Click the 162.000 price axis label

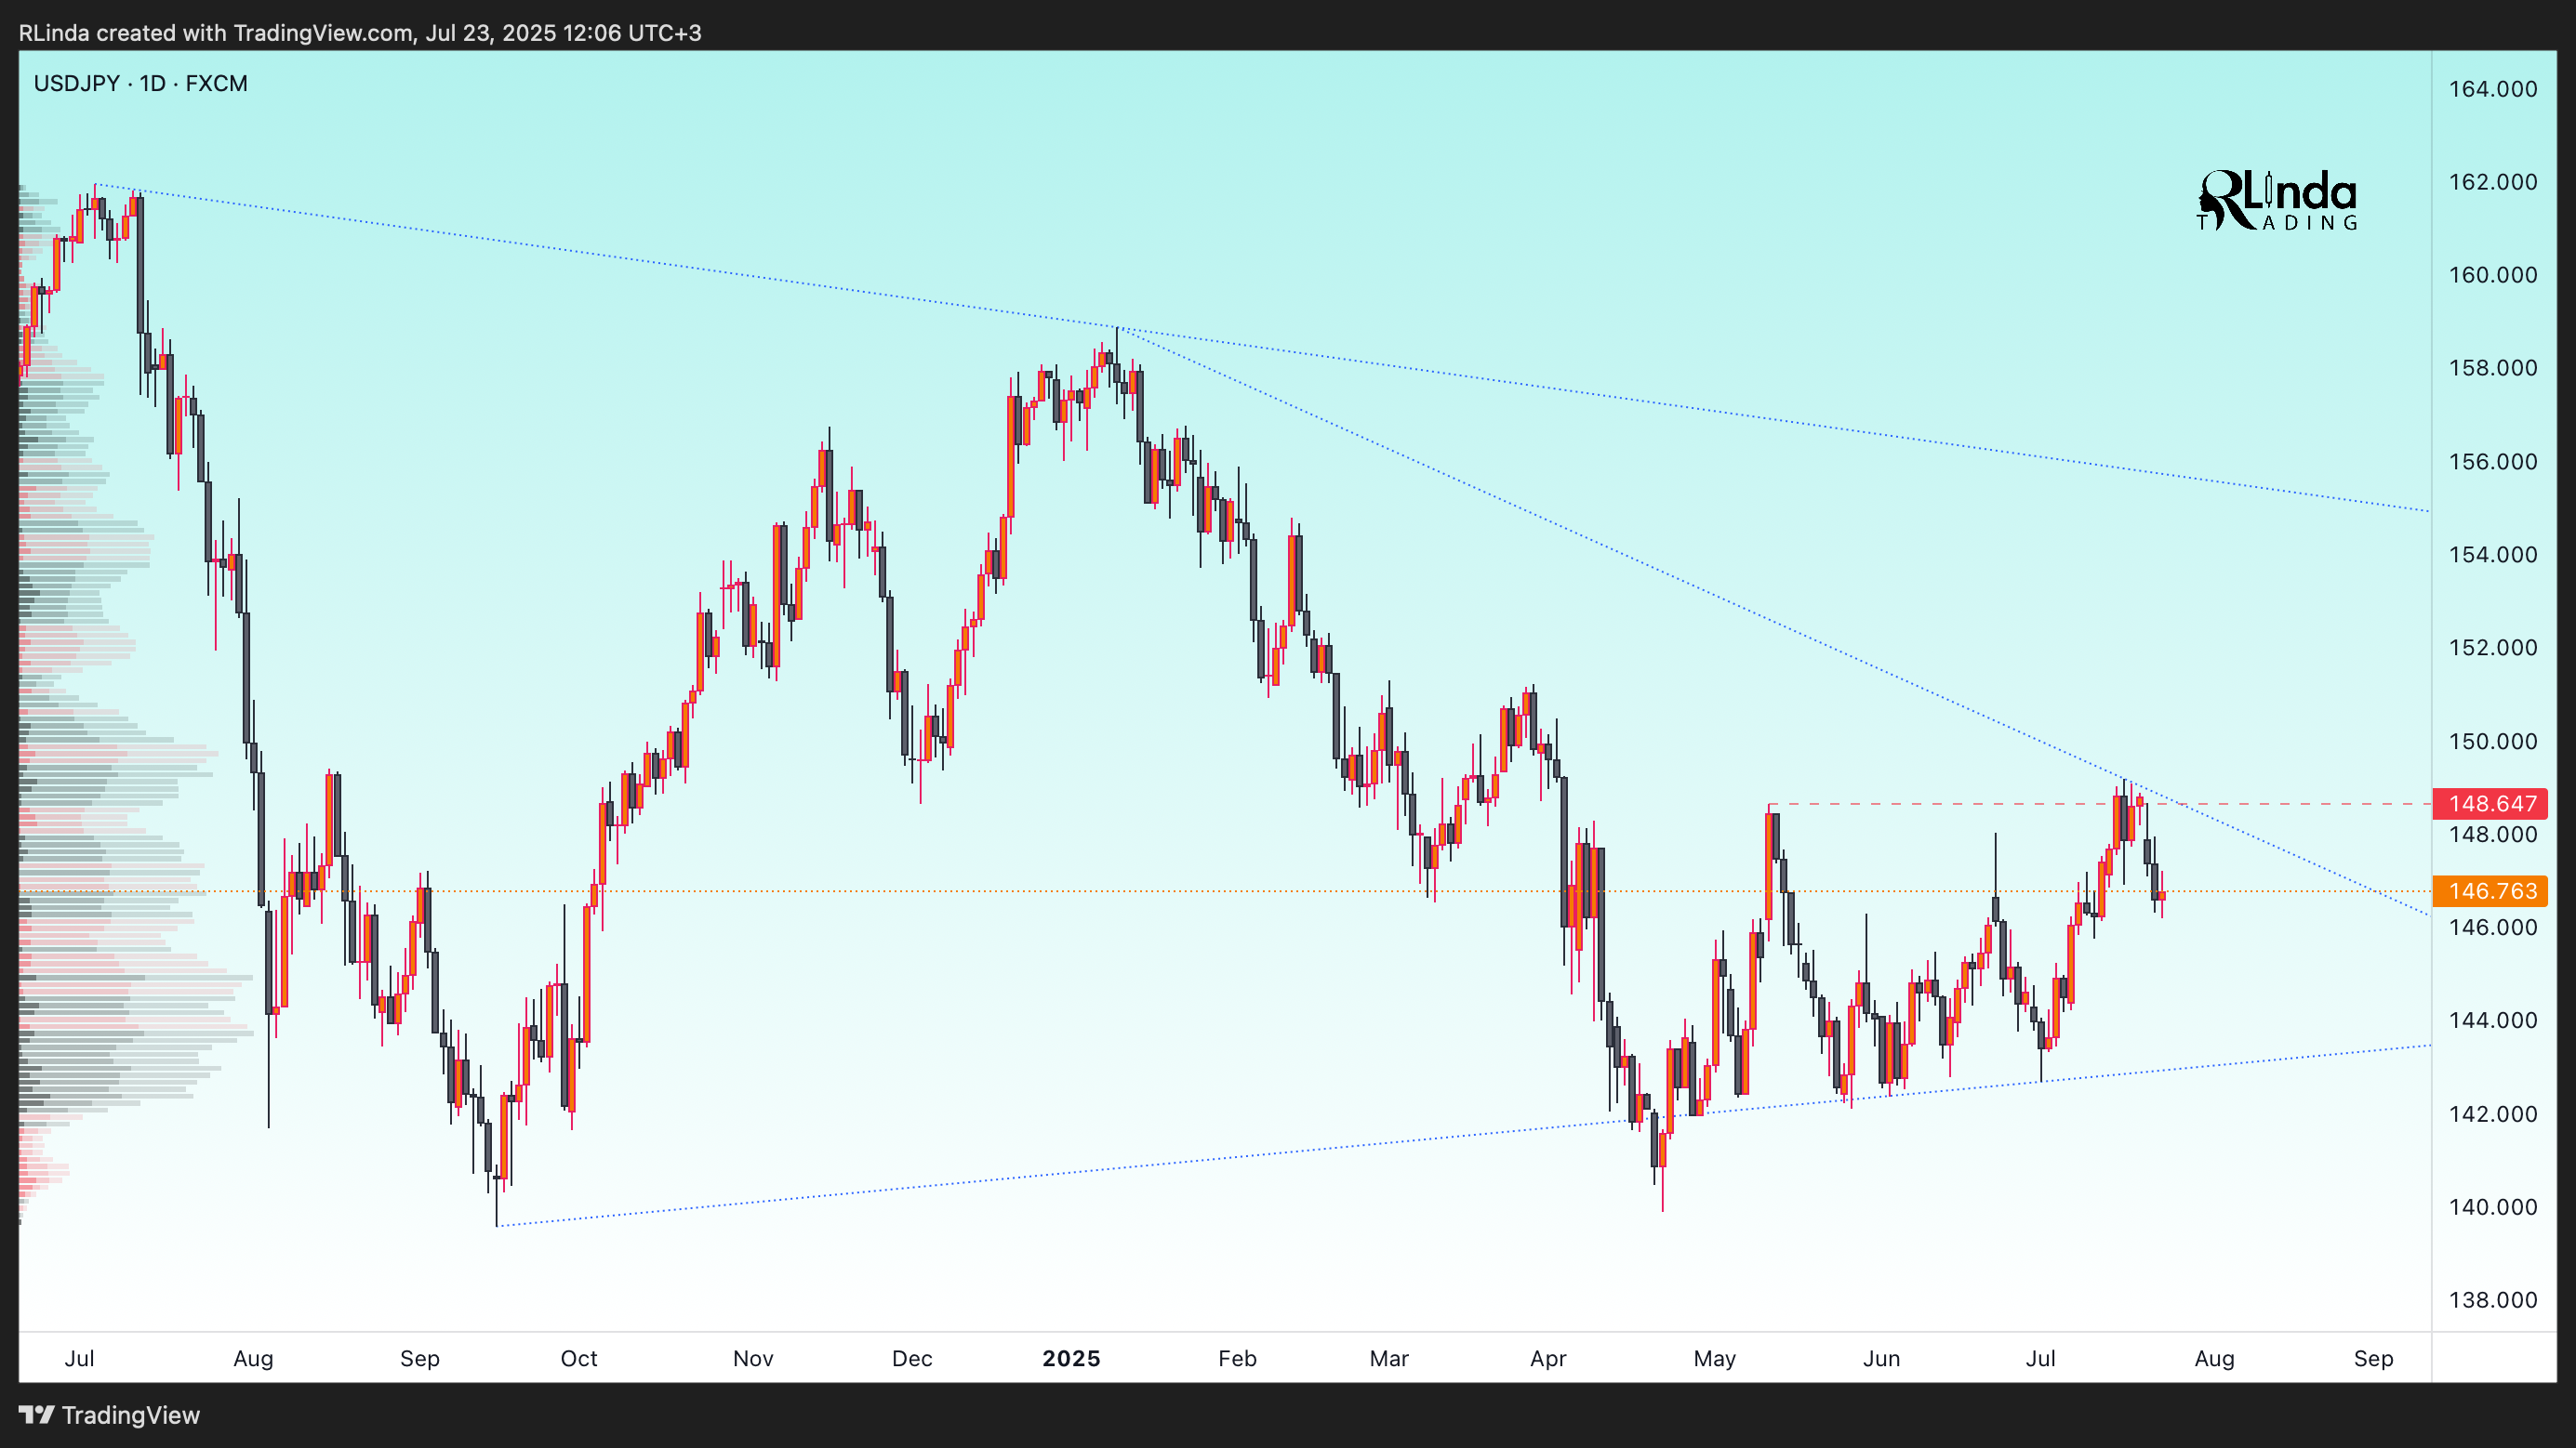click(x=2493, y=182)
